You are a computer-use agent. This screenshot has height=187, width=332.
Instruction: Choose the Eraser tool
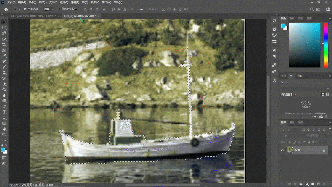click(x=4, y=84)
